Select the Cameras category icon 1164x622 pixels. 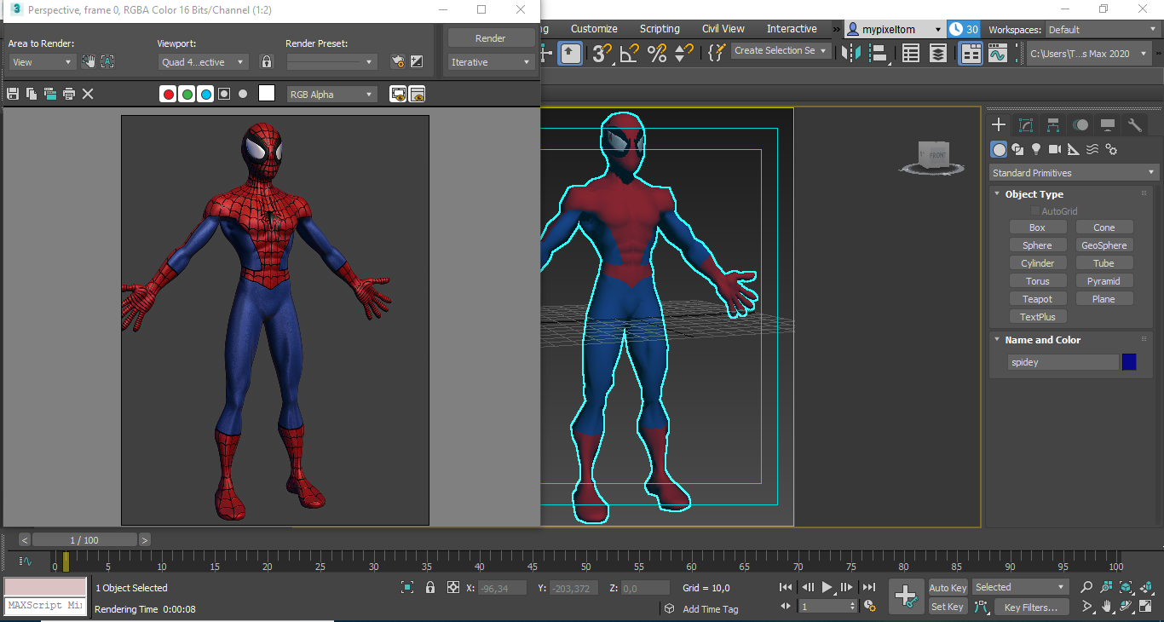coord(1055,149)
